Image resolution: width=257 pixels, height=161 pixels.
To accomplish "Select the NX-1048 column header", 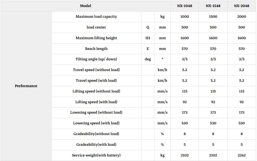I will click(184, 6).
